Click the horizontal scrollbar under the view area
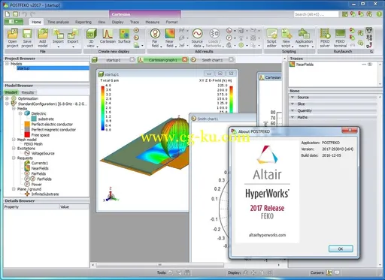Viewport: 385px width, 280px height. click(x=160, y=265)
